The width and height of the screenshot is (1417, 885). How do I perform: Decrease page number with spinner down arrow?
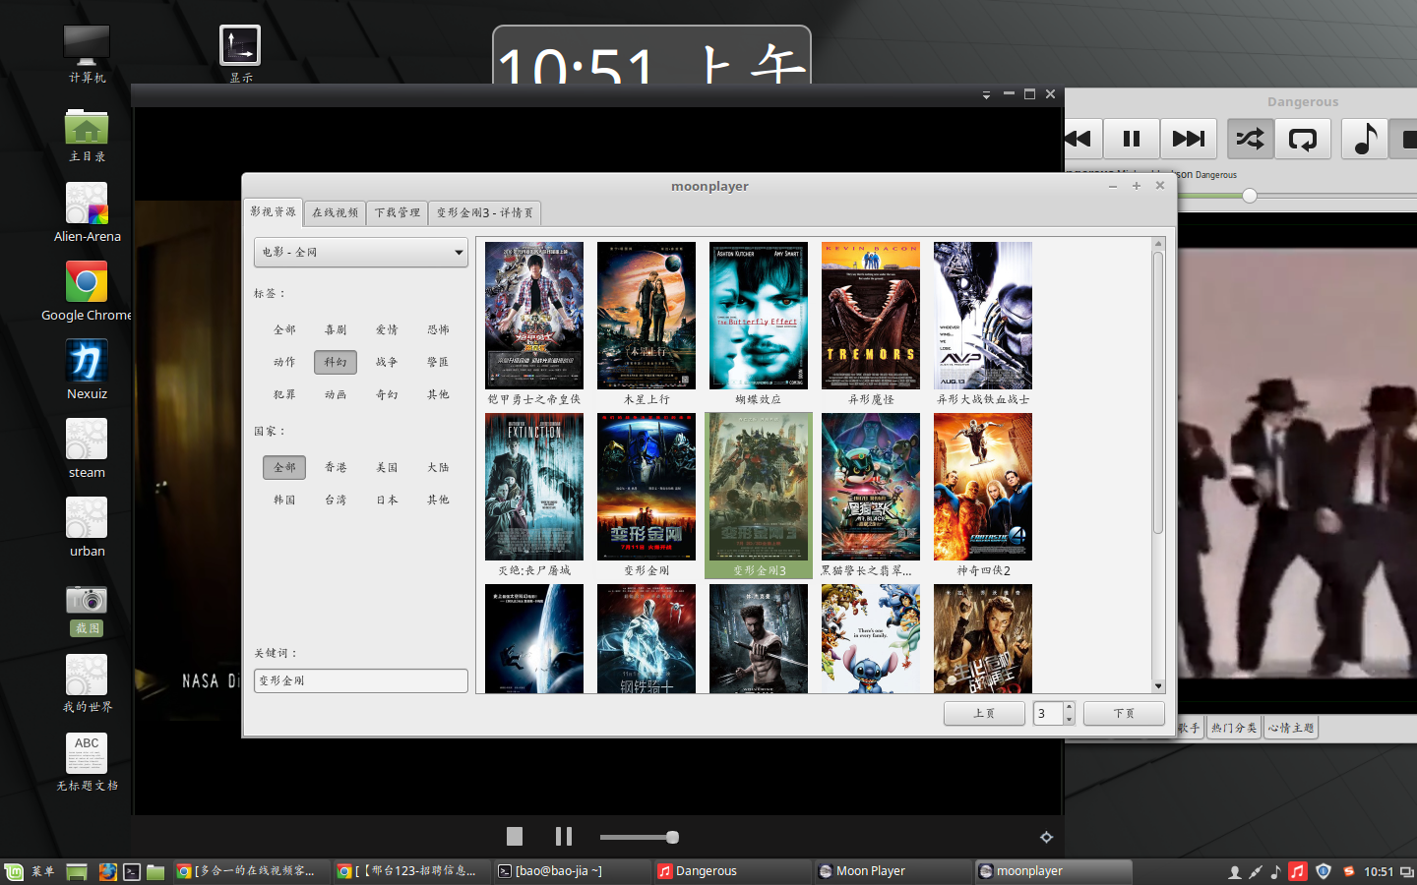point(1069,720)
